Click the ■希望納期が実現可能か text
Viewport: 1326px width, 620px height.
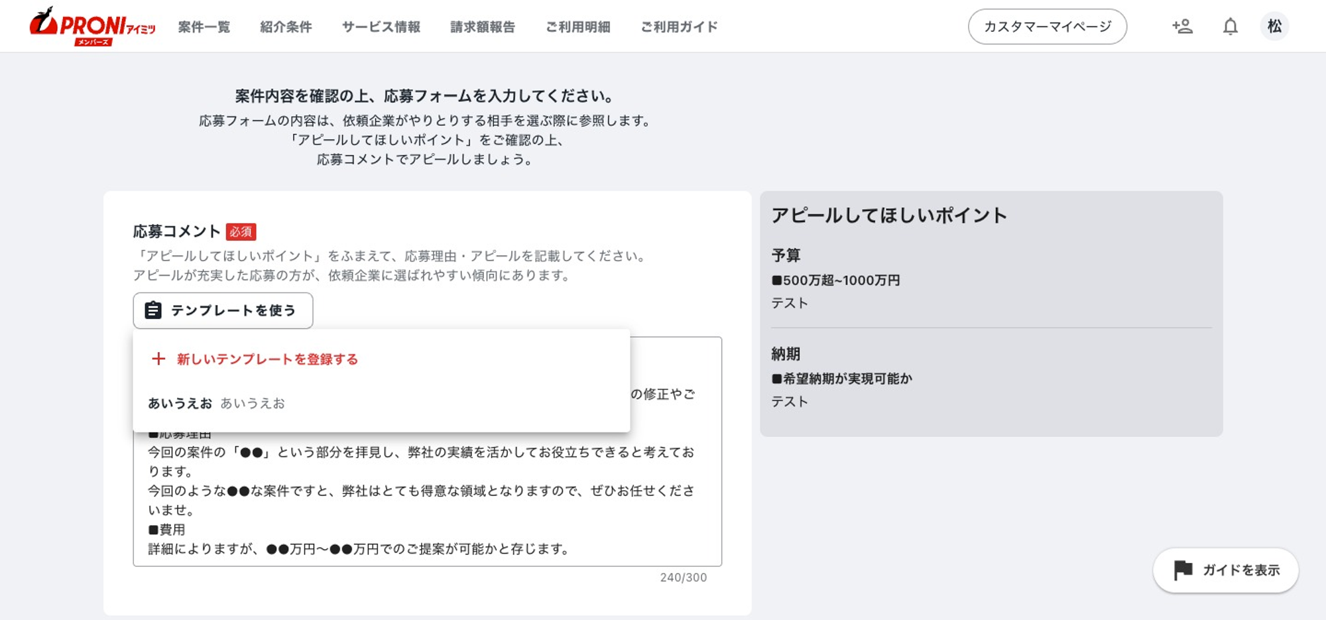pyautogui.click(x=842, y=379)
